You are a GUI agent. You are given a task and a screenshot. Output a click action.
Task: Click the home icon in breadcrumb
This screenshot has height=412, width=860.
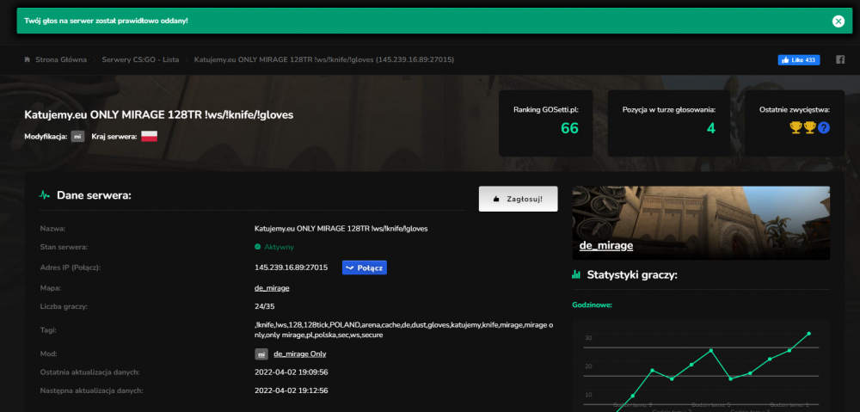(x=27, y=60)
